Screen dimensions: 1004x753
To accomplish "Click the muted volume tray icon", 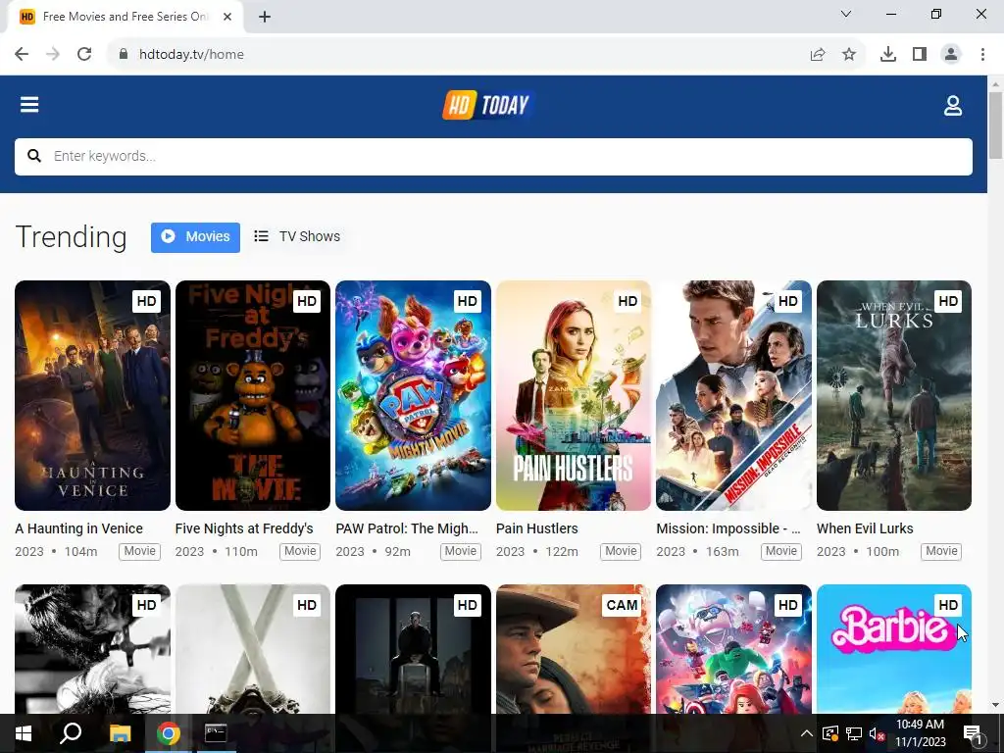I will tap(877, 733).
